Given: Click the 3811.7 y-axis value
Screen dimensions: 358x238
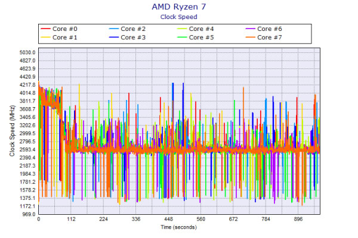Looking at the screenshot, I should (27, 101).
